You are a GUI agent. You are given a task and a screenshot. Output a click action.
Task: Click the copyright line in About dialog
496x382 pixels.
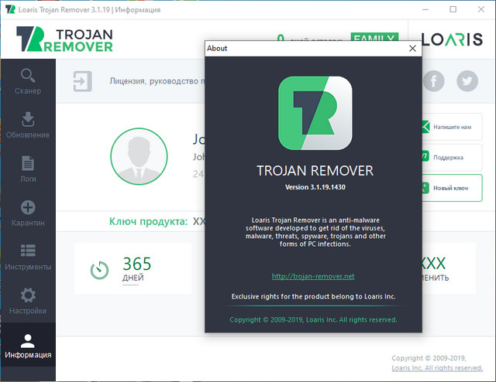pyautogui.click(x=313, y=320)
